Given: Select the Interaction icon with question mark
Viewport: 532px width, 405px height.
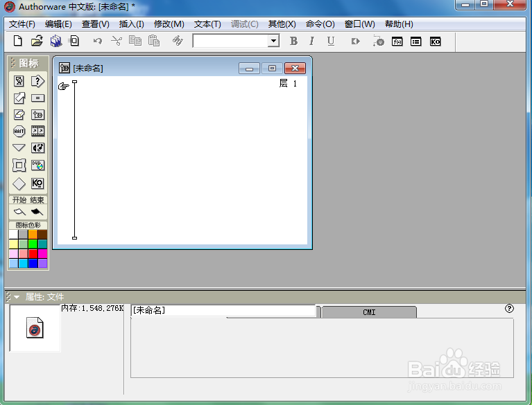Looking at the screenshot, I should tap(37, 81).
